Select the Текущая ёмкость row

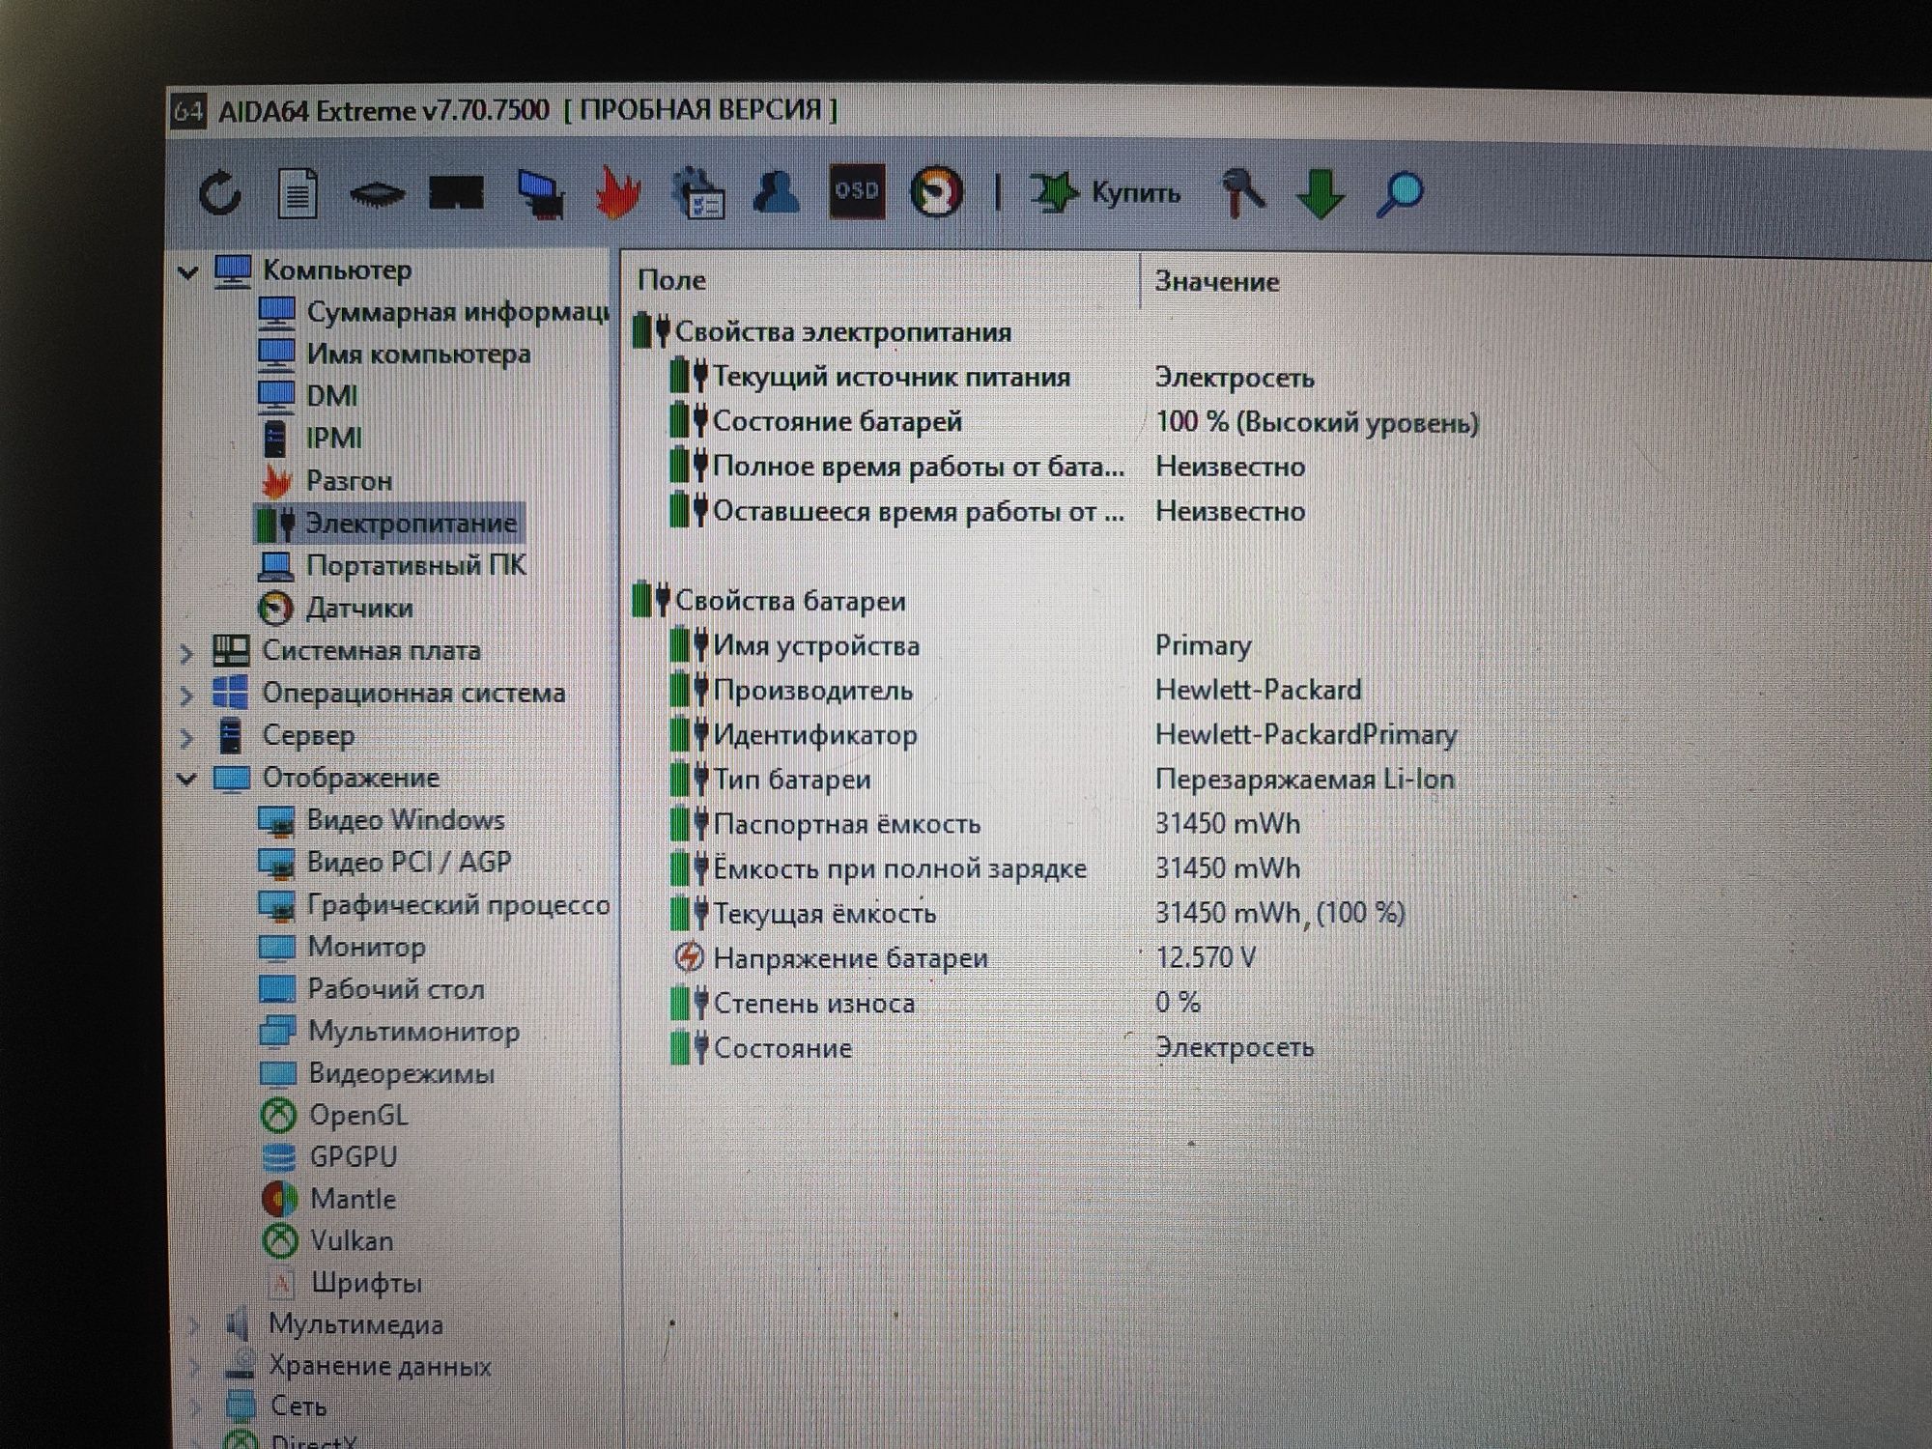click(1038, 913)
